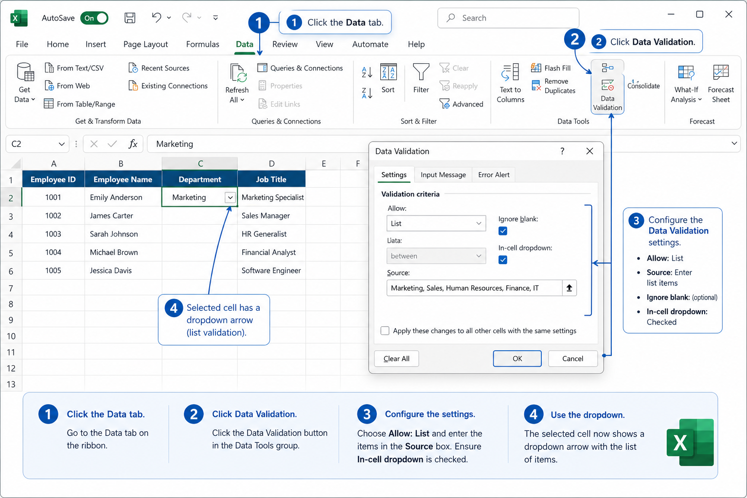747x498 pixels.
Task: Switch to Input Message tab
Action: point(443,175)
